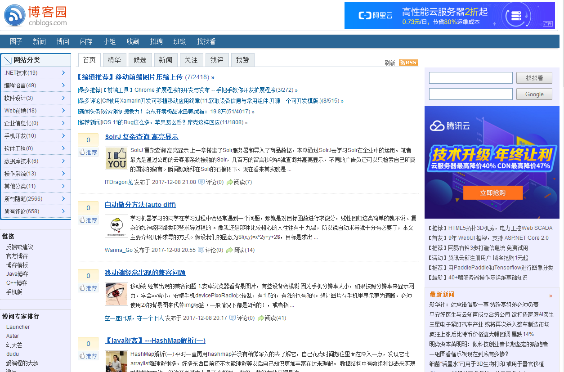The width and height of the screenshot is (564, 372).
Task: Open comment icon on SolrJ post
Action: 201,182
